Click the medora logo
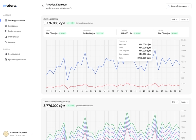 click(10, 6)
